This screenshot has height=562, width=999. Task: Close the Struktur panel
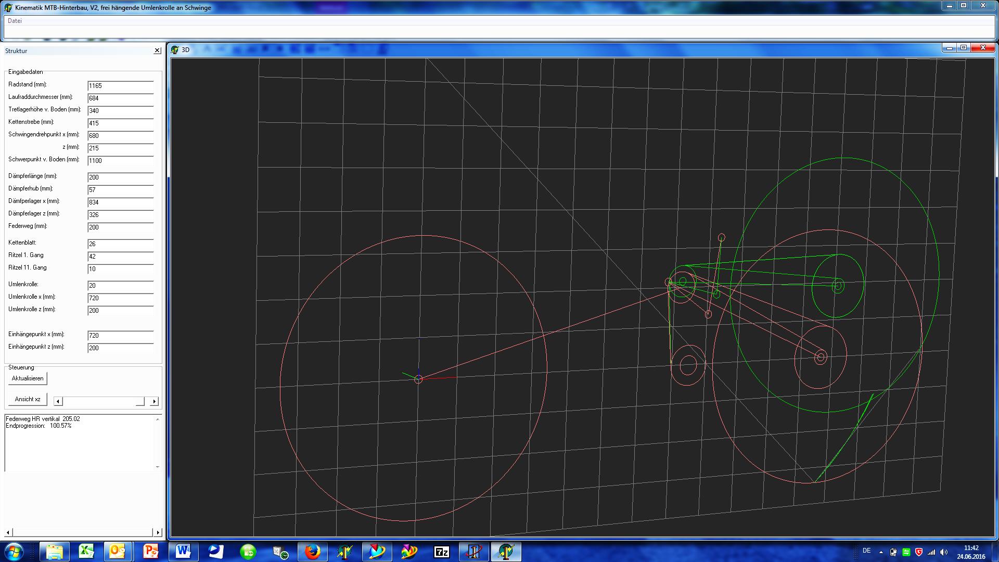tap(157, 50)
